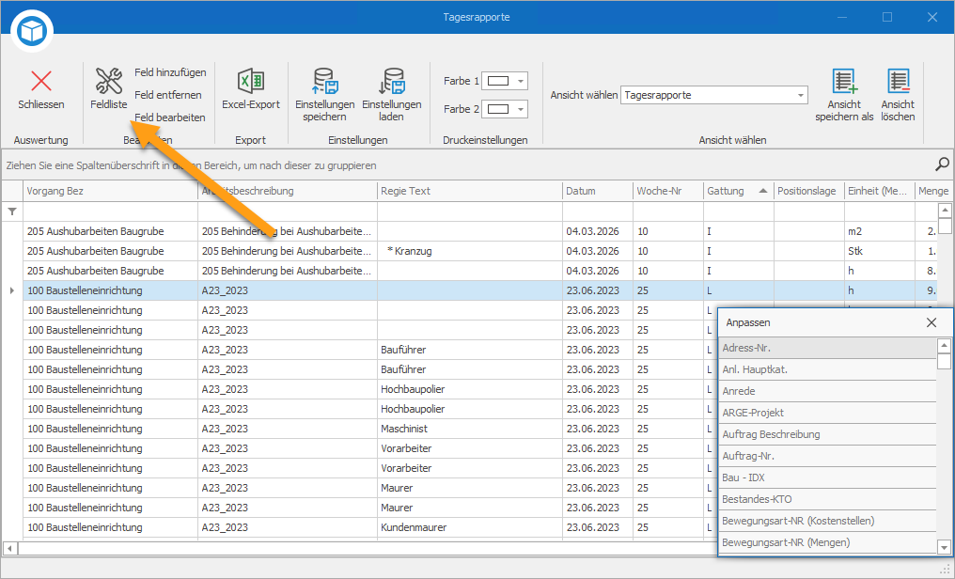Viewport: 955px width, 579px height.
Task: Start the Excel-Export icon
Action: 250,81
